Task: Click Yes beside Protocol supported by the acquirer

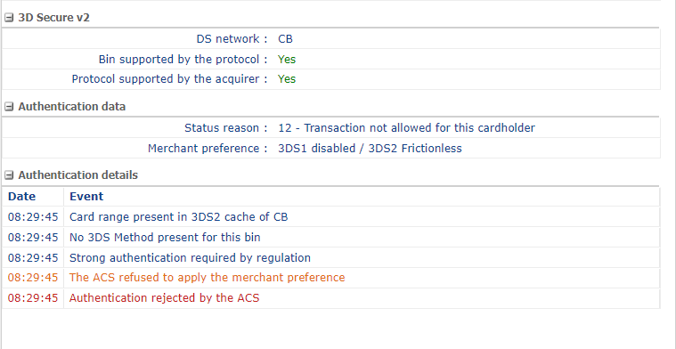Action: click(x=287, y=79)
